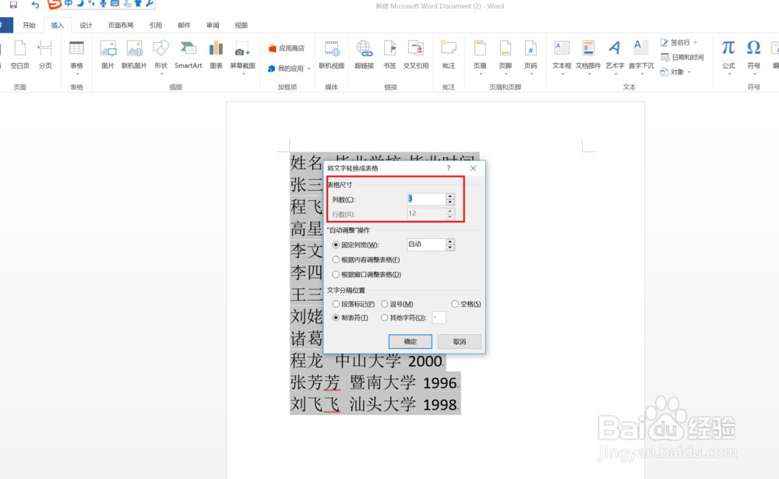This screenshot has height=479, width=779.
Task: Switch to the 页面布局 ribbon tab
Action: 121,26
